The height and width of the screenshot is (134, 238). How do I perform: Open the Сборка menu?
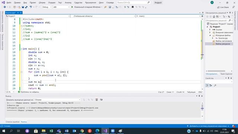[42, 3]
